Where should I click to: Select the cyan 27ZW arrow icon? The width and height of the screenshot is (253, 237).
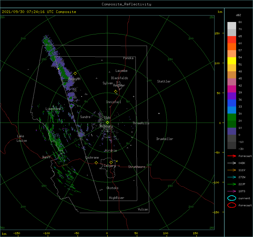[232, 177]
